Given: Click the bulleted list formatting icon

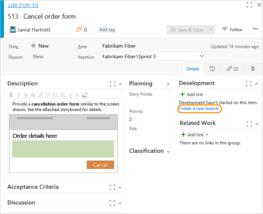Looking at the screenshot, I should pos(55,95).
